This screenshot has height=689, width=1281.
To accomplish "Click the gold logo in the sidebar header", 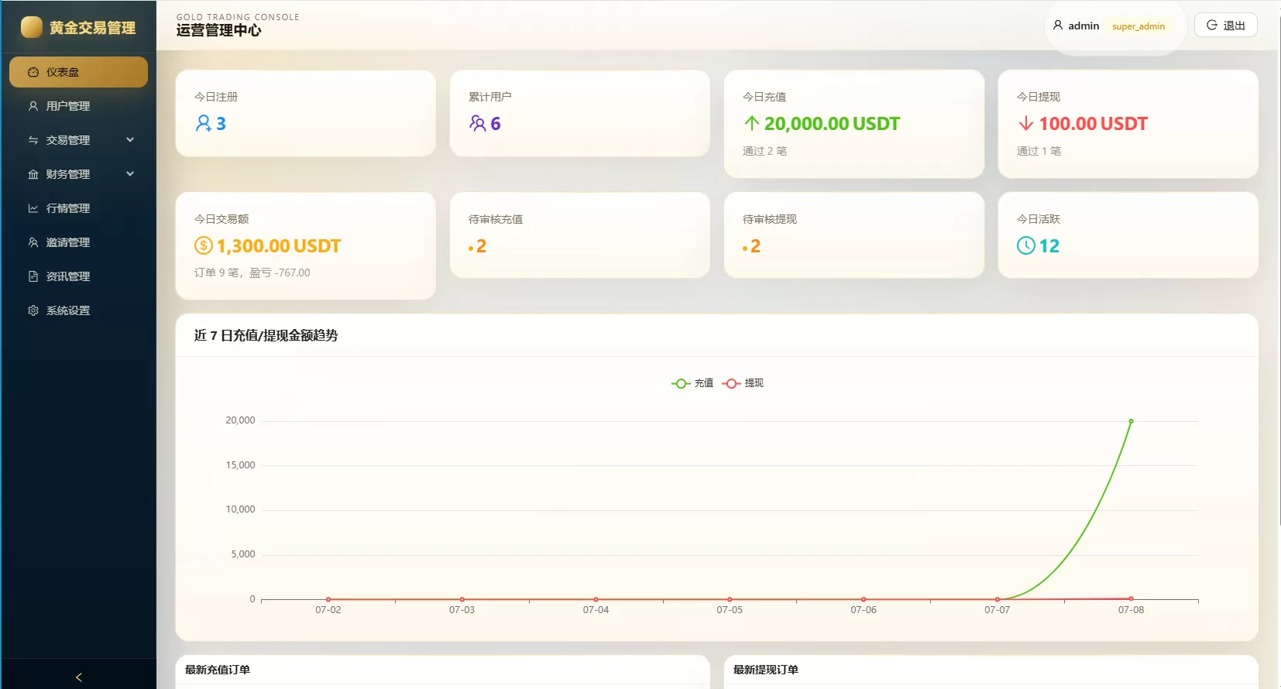I will click(32, 27).
